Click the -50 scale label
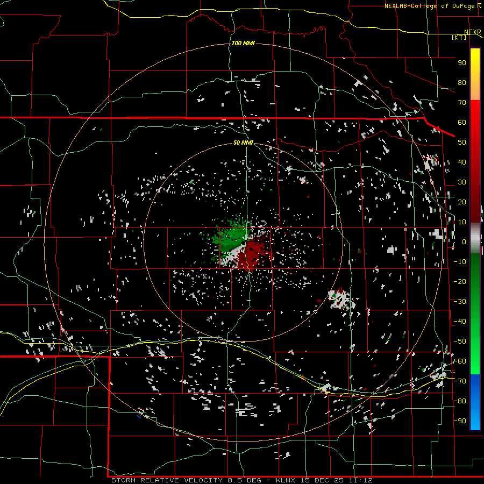This screenshot has width=484, height=484. (x=460, y=341)
